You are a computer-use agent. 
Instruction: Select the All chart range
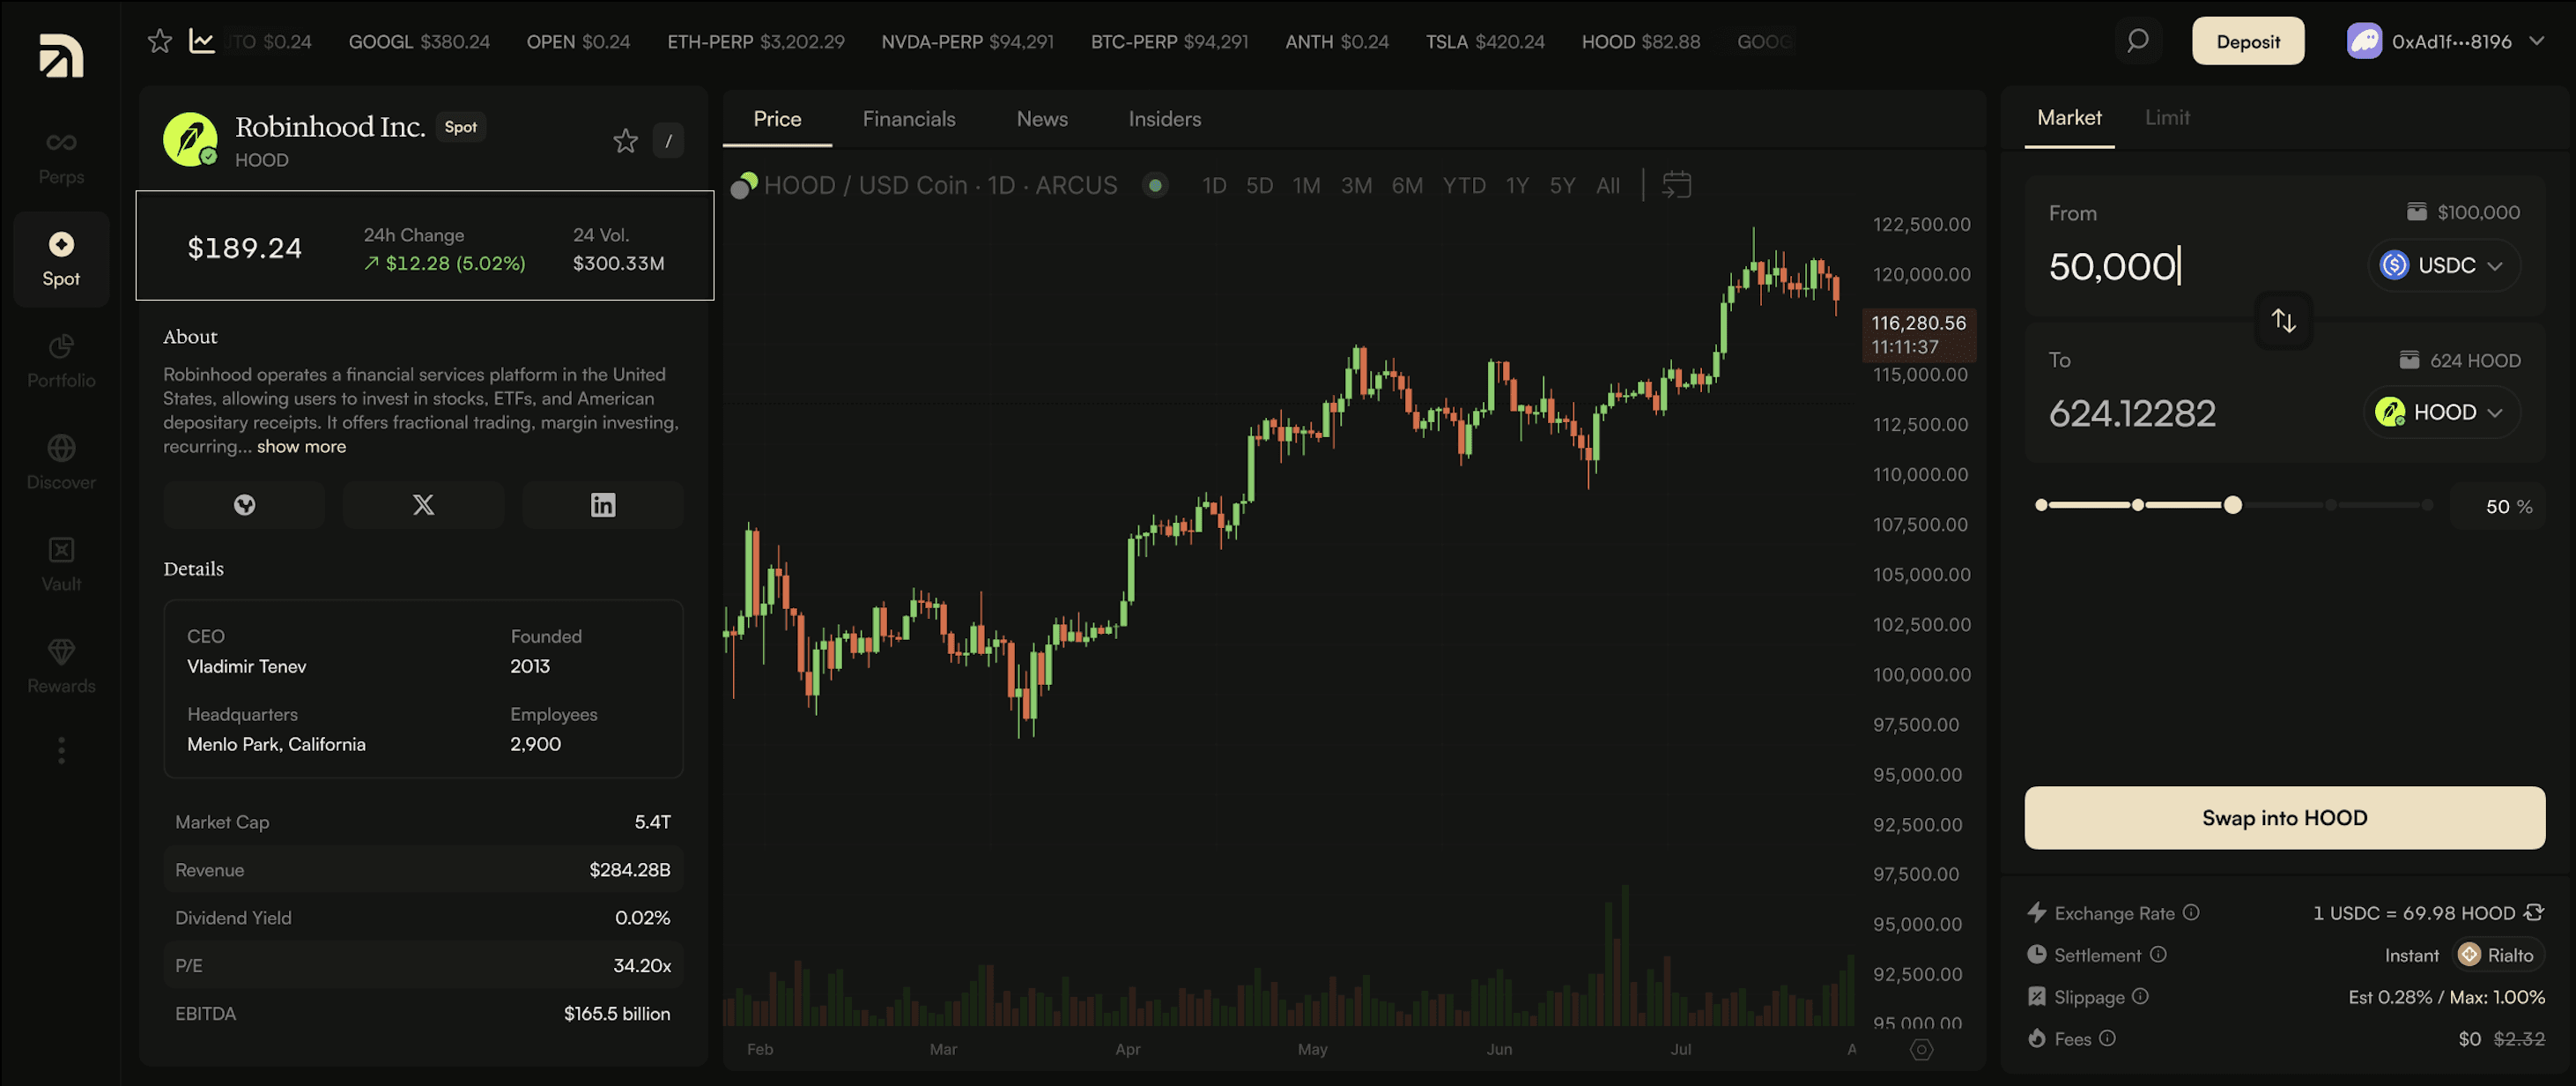[1608, 185]
